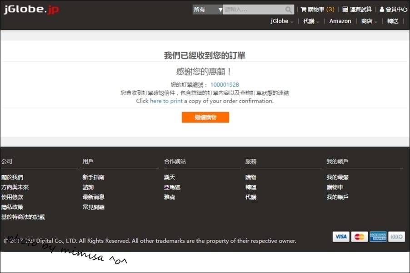Select the Amazon menu item

pos(340,21)
